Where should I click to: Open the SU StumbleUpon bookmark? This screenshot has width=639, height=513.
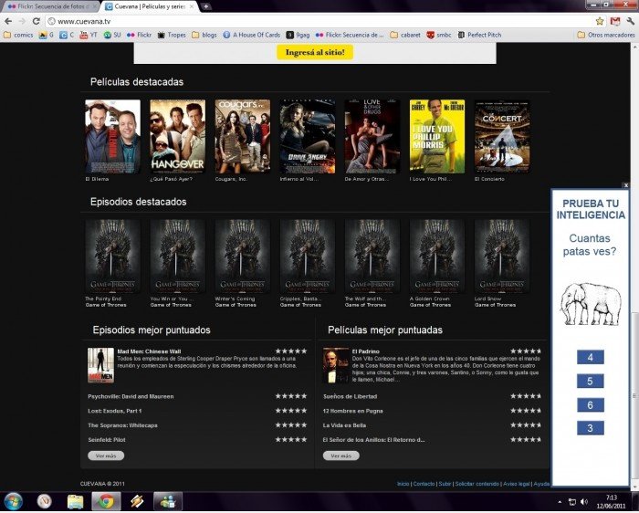coord(112,35)
